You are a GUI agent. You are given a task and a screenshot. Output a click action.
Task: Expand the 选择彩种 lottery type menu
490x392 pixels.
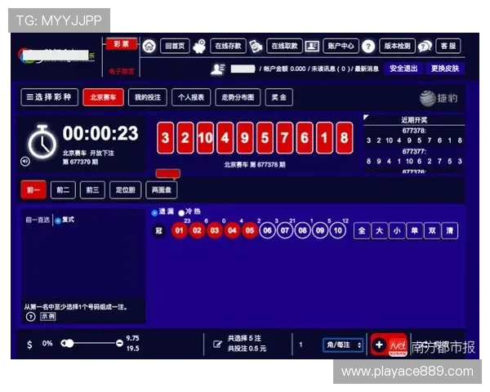50,97
